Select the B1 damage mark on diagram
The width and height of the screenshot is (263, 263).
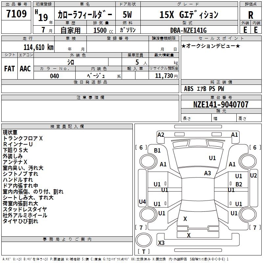click(x=157, y=151)
